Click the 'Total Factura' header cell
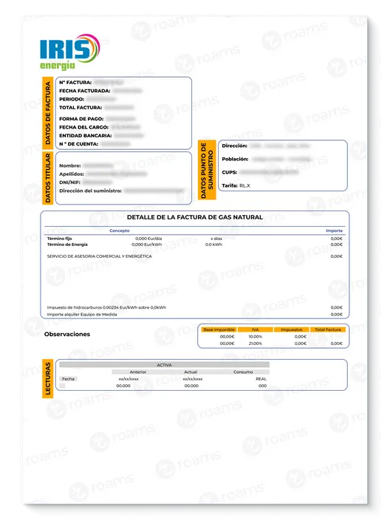The height and width of the screenshot is (520, 390). click(328, 329)
